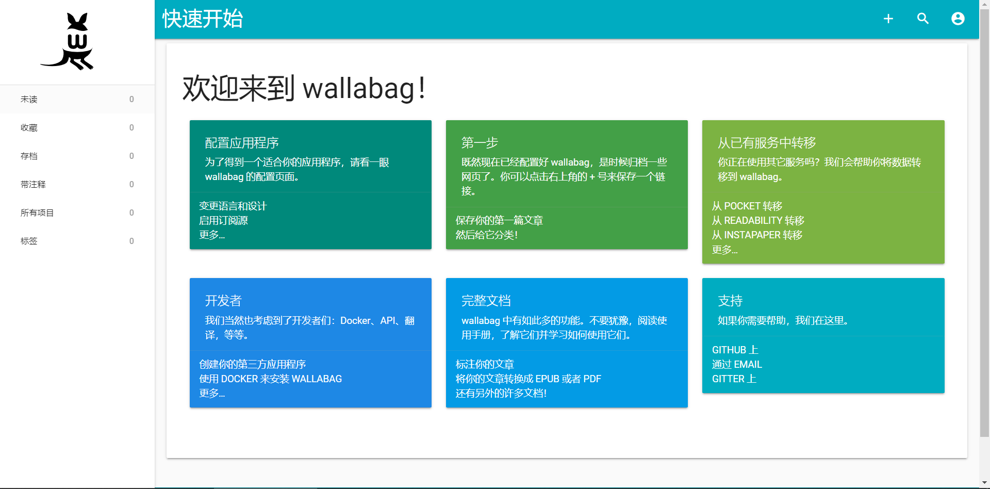Click the 完整文档 card title
The image size is (990, 489).
(486, 301)
